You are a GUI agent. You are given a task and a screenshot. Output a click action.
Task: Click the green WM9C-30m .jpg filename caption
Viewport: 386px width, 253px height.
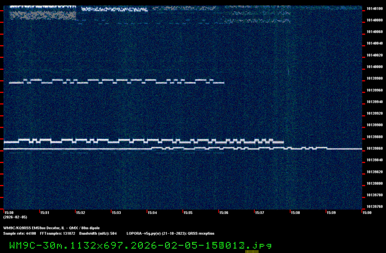[140, 245]
